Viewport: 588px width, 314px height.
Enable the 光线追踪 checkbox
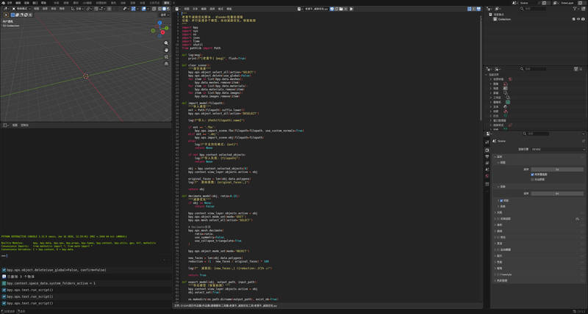pos(498,219)
